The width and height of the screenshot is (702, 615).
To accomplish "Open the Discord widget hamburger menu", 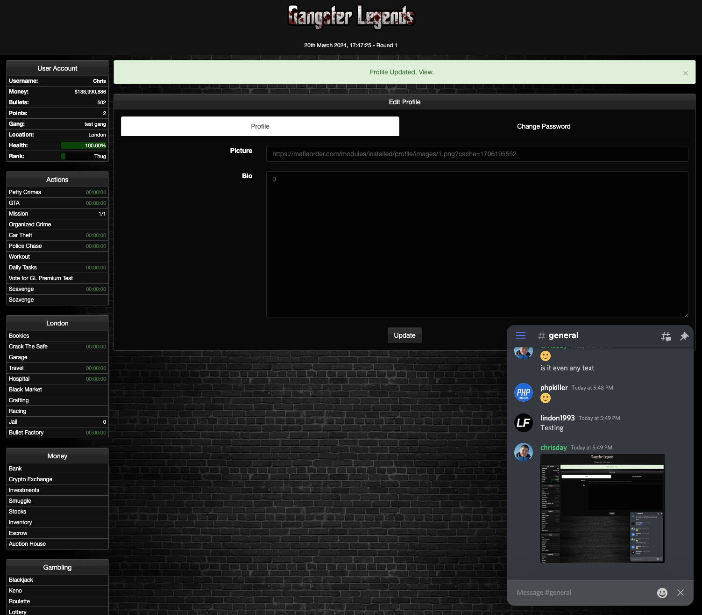I will pos(521,335).
